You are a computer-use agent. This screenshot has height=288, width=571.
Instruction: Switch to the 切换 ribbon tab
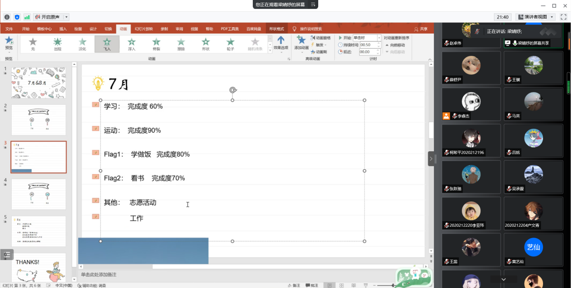tap(108, 29)
